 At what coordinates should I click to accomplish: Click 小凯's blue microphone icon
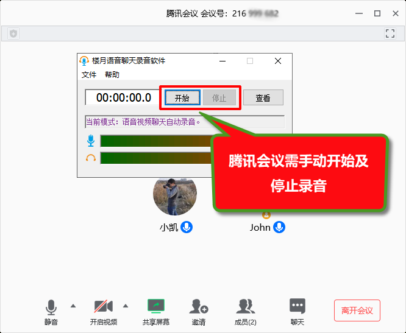pyautogui.click(x=187, y=227)
